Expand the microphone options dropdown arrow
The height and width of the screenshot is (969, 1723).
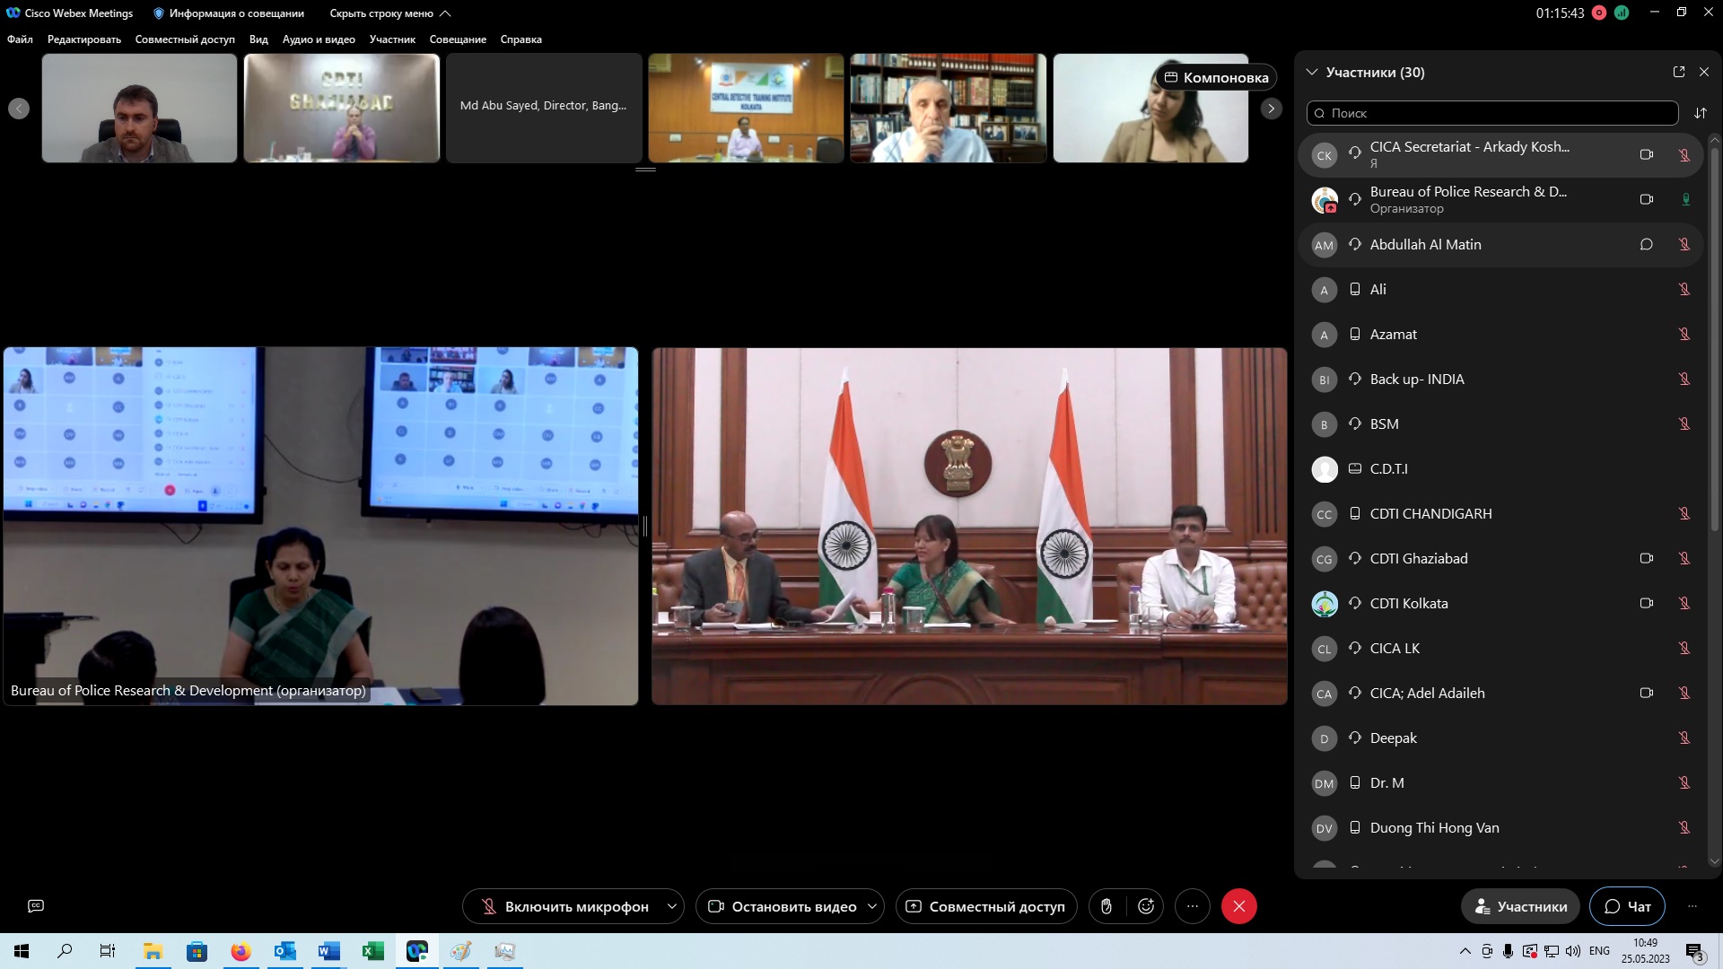click(x=671, y=906)
